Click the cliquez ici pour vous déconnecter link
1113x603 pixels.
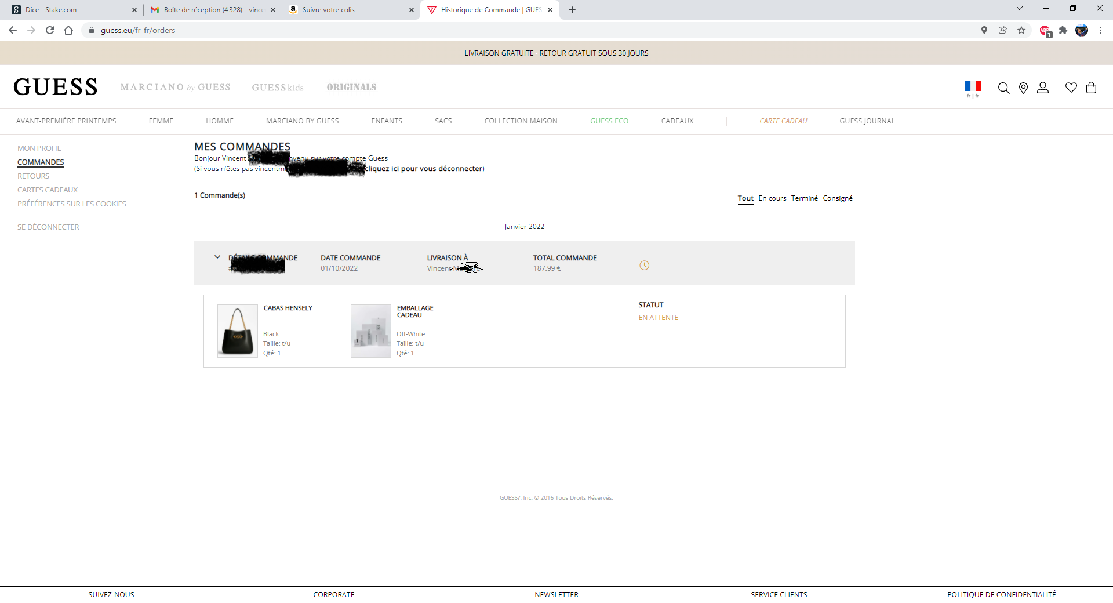coord(423,169)
